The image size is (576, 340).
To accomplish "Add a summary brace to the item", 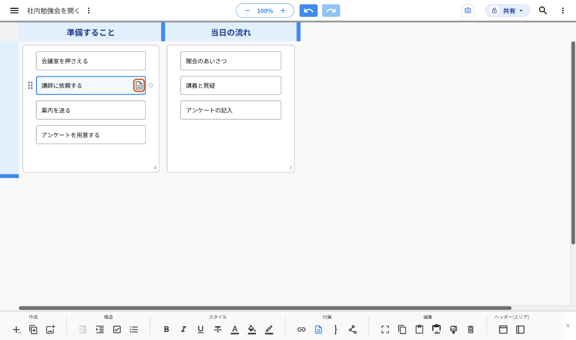I will click(x=336, y=330).
